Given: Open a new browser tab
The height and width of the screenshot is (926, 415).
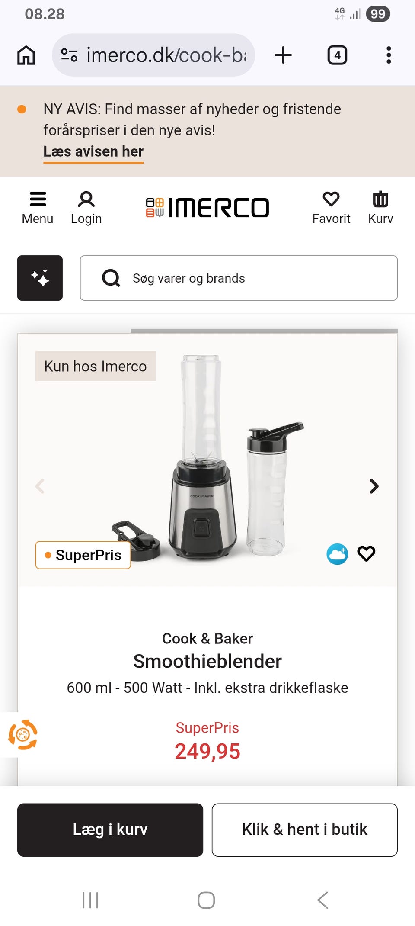Looking at the screenshot, I should pos(283,55).
